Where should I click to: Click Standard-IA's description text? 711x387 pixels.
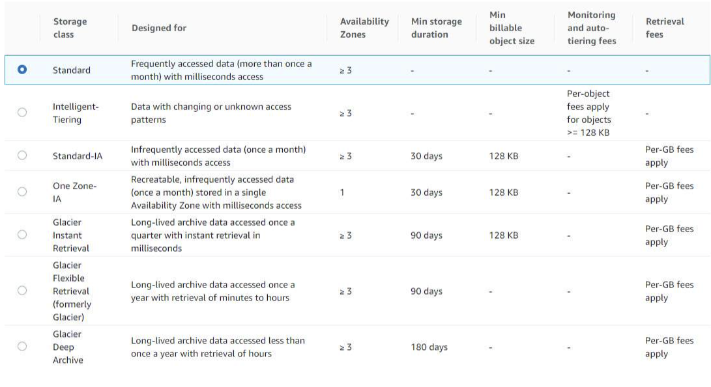click(x=218, y=156)
